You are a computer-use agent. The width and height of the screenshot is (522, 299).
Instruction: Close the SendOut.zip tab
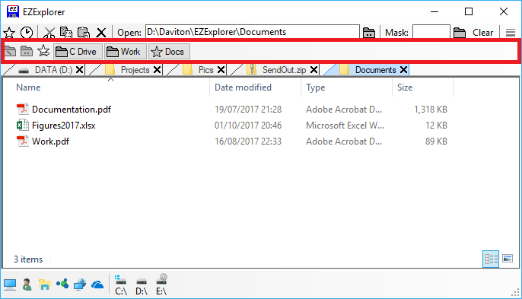coord(314,70)
